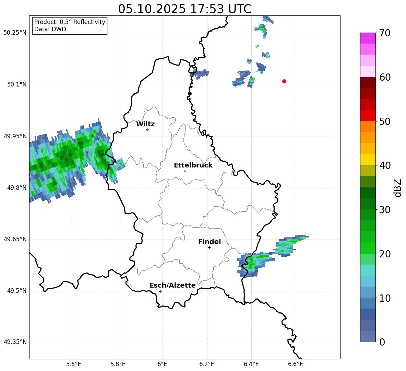This screenshot has height=371, width=406.
Task: Click the 50.25°N latitude label
Action: coord(15,33)
